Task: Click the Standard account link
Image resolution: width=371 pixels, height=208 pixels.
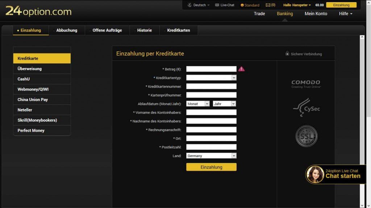Action: [252, 5]
